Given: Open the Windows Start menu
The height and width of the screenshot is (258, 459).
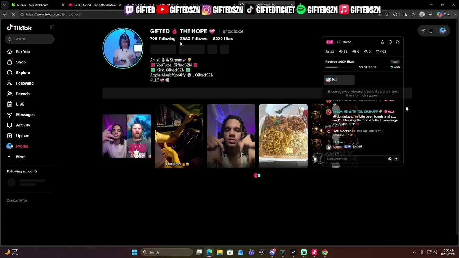Looking at the screenshot, I should [x=134, y=252].
